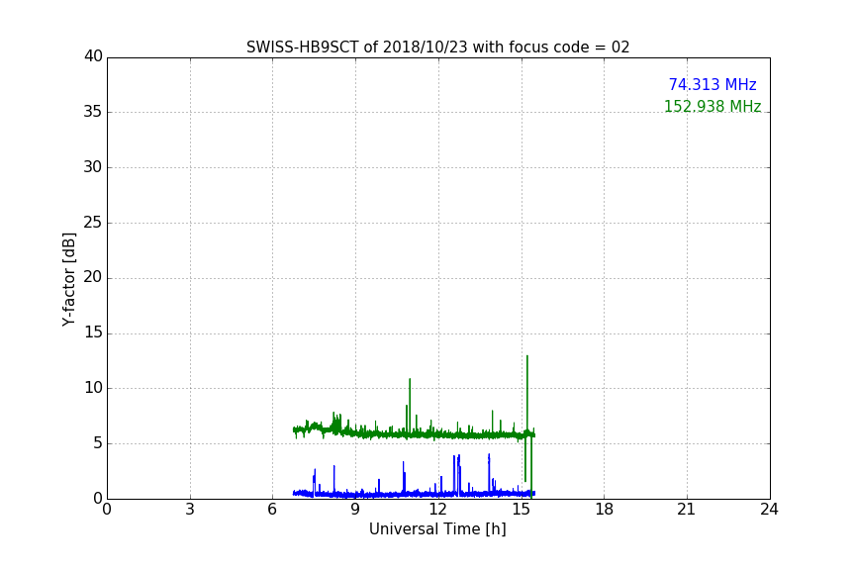Click the x-axis tick label 12
This screenshot has width=855, height=570.
(x=437, y=510)
